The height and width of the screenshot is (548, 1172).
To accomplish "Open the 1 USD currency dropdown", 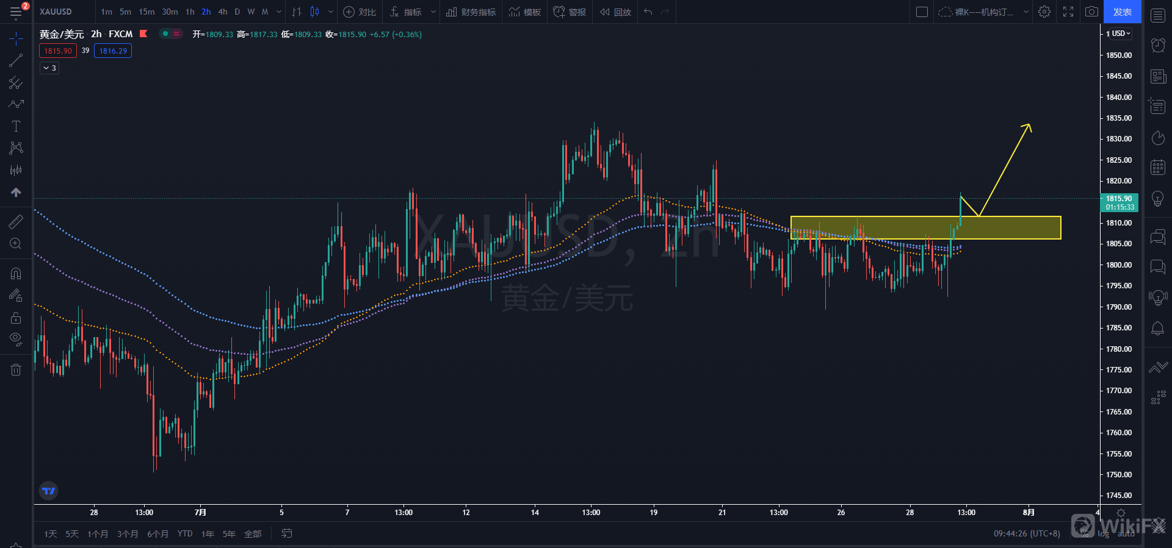I will [x=1118, y=34].
